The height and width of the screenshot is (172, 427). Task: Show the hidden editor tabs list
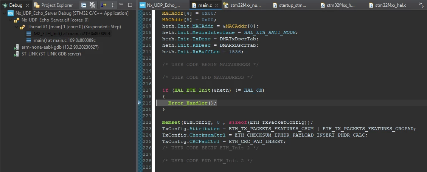(x=421, y=5)
